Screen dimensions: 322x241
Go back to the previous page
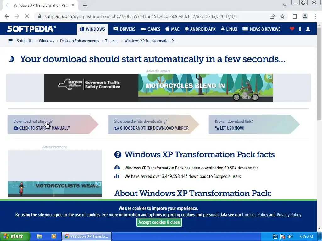(7, 16)
